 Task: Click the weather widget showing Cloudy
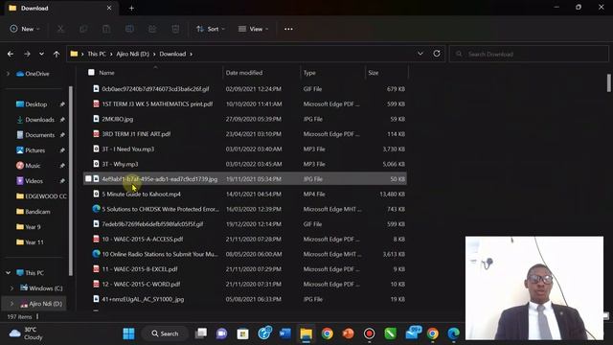[x=26, y=333]
